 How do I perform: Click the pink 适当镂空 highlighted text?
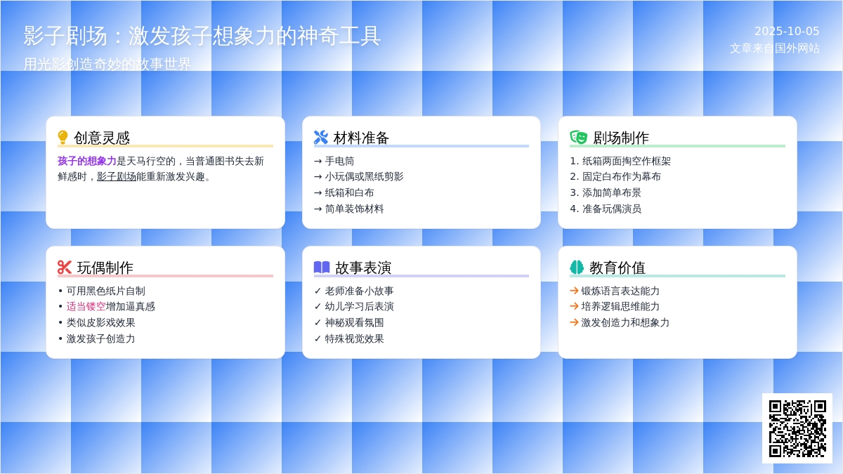(x=86, y=306)
